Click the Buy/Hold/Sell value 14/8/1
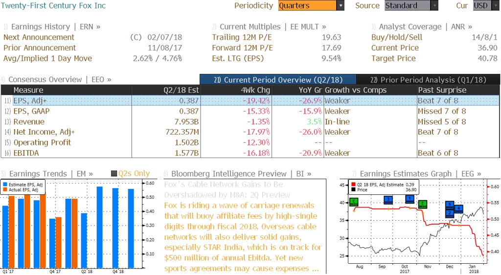Viewport: 501px width, 275px height. click(x=485, y=37)
